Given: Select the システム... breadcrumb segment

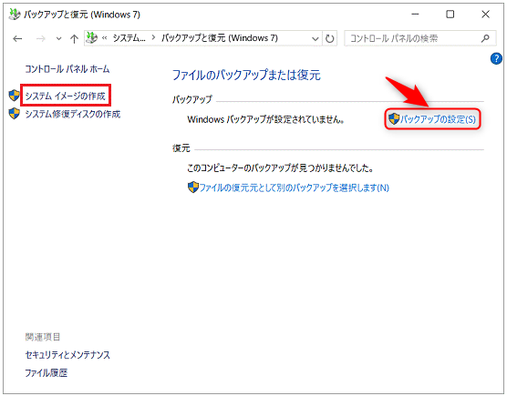Looking at the screenshot, I should click(x=129, y=38).
